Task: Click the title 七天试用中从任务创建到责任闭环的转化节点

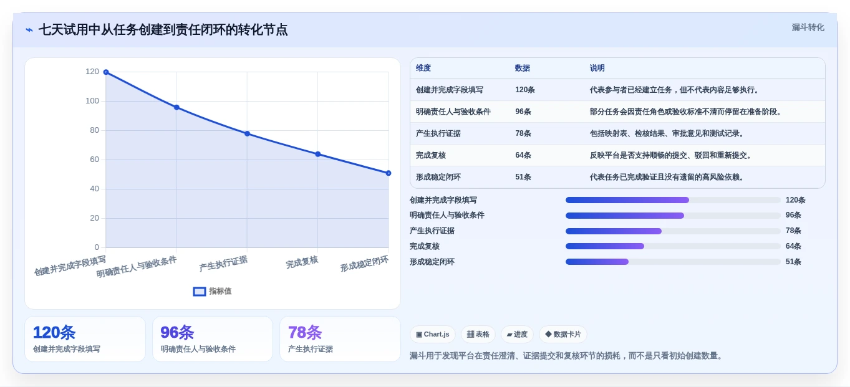Action: (163, 30)
